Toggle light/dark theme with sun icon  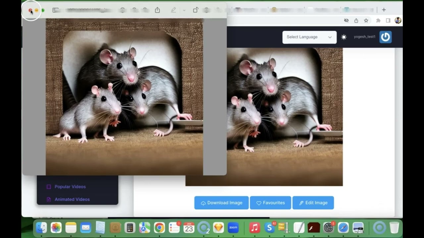coord(344,37)
